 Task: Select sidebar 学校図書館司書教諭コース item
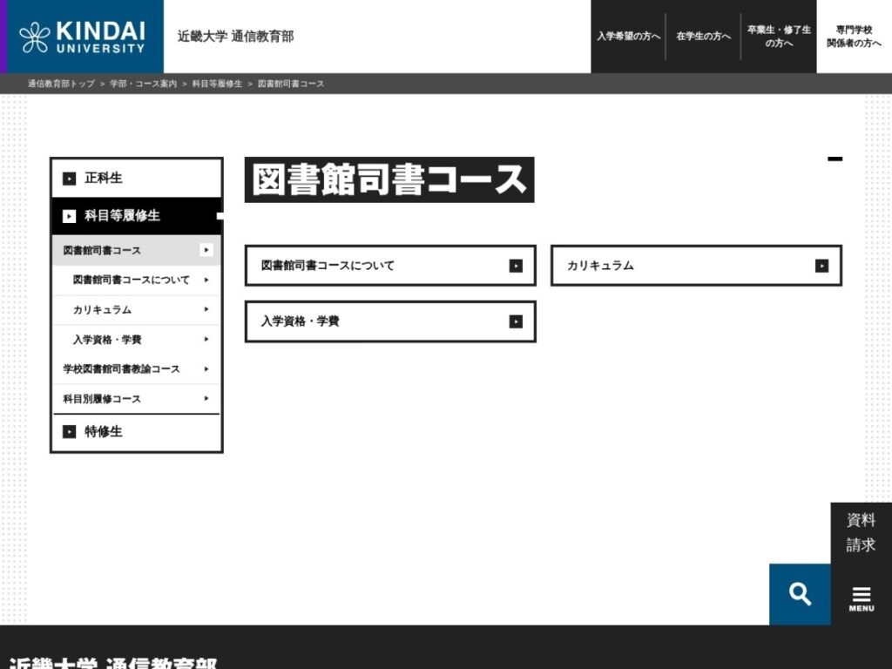coord(137,369)
